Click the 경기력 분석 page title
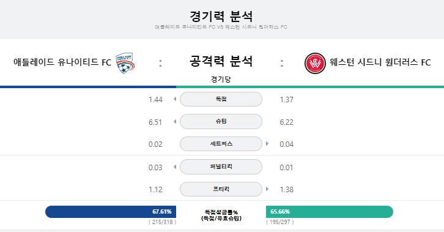The image size is (444, 232). coord(221,16)
